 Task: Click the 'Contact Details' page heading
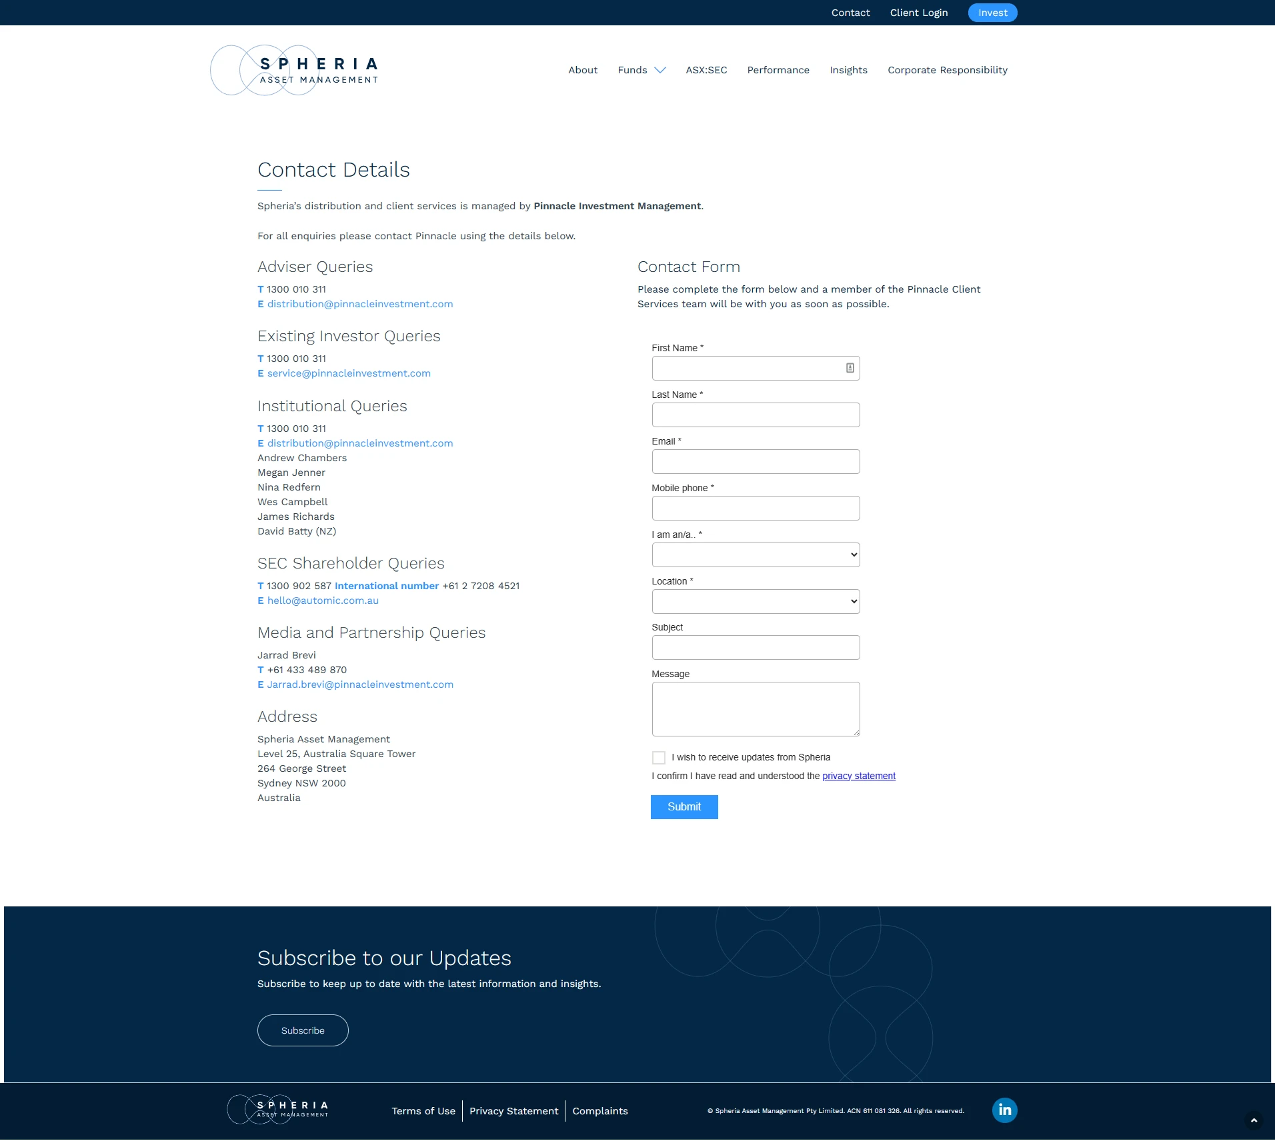tap(333, 170)
